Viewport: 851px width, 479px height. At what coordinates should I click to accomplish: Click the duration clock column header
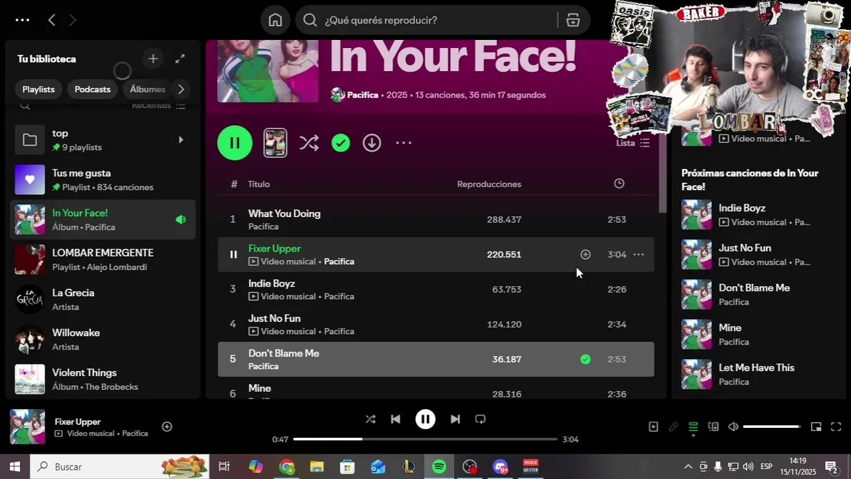pyautogui.click(x=619, y=183)
